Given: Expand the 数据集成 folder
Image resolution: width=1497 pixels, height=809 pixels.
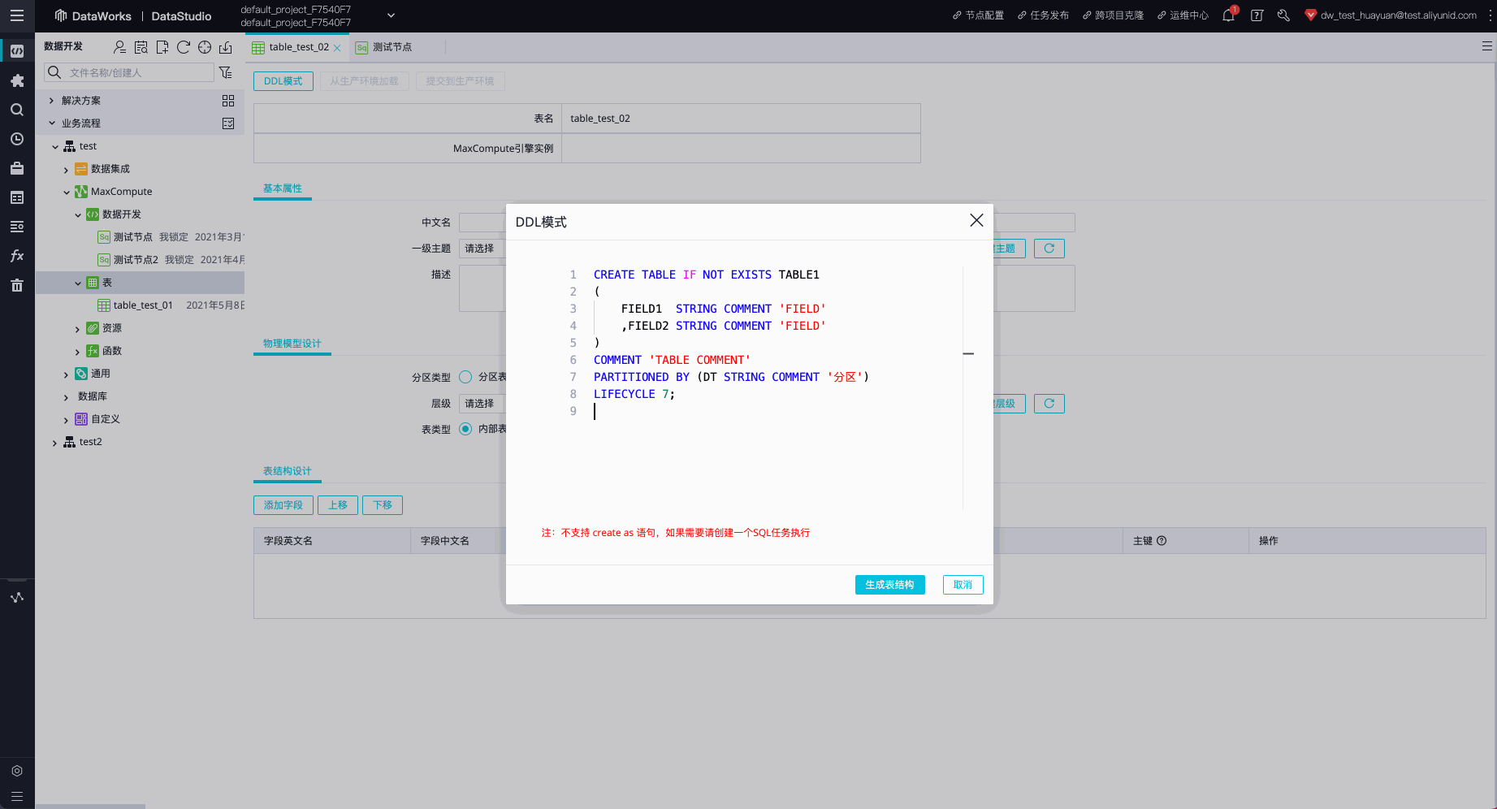Looking at the screenshot, I should [x=67, y=170].
